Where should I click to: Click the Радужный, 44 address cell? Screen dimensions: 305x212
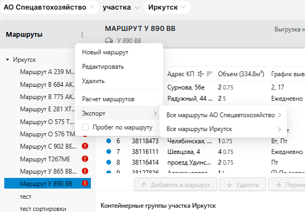click(190, 99)
